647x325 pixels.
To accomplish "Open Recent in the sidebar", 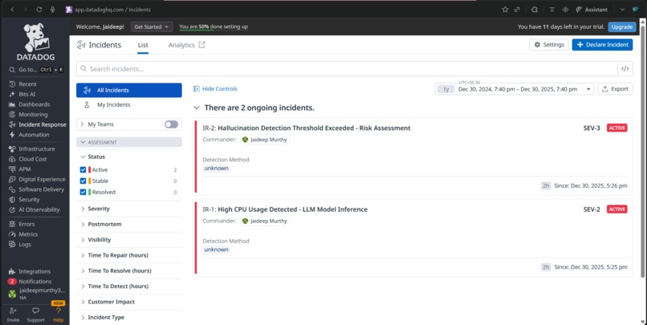I will point(27,84).
